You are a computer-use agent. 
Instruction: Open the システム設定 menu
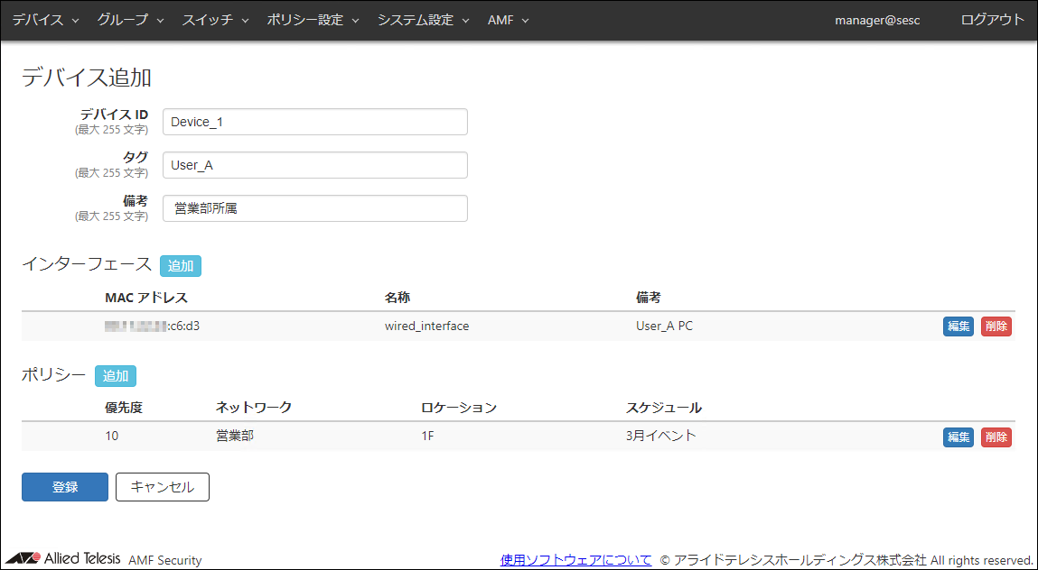click(423, 20)
